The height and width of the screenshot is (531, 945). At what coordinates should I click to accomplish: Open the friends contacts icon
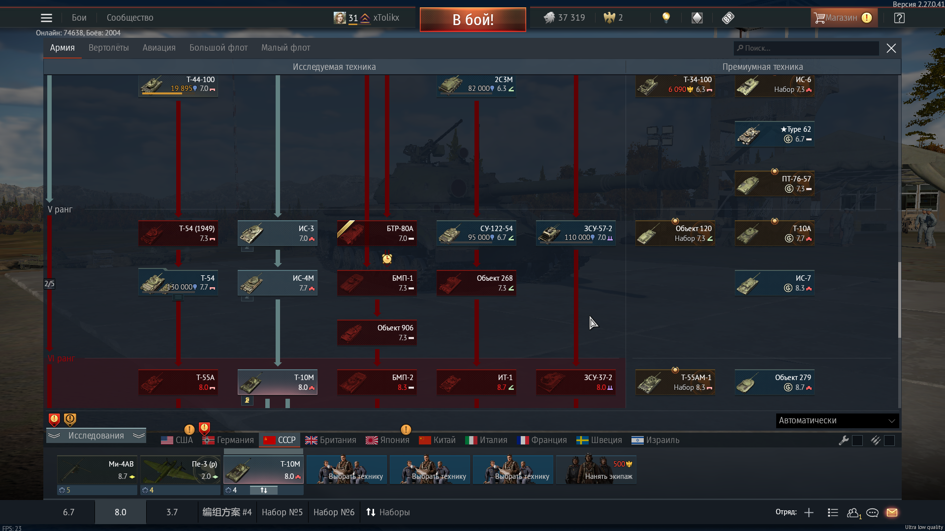[x=853, y=512]
